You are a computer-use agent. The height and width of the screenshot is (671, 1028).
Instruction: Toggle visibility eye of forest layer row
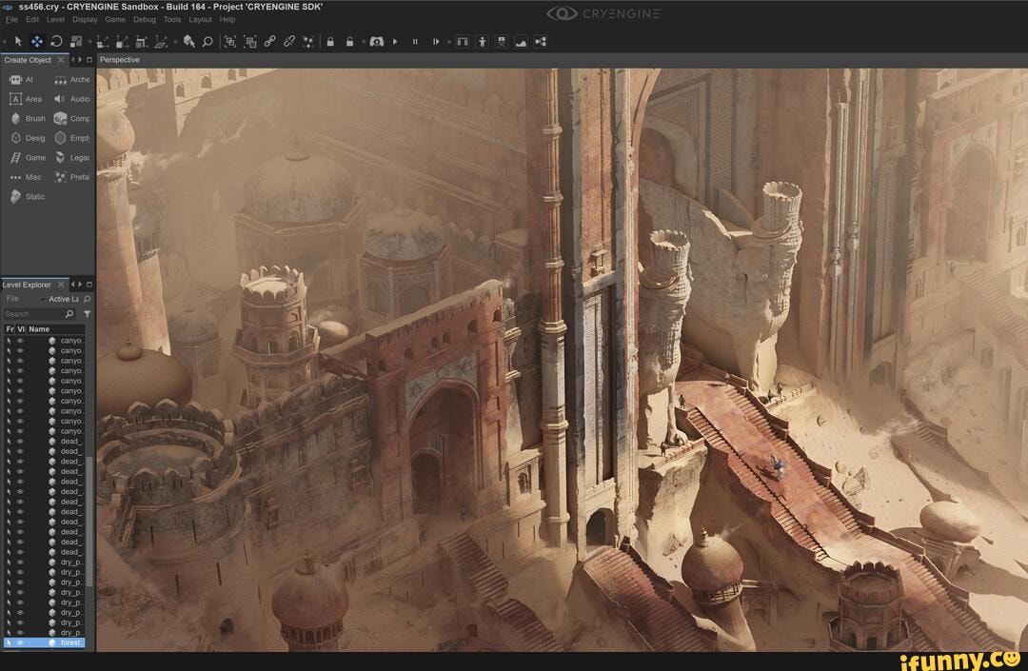coord(20,643)
